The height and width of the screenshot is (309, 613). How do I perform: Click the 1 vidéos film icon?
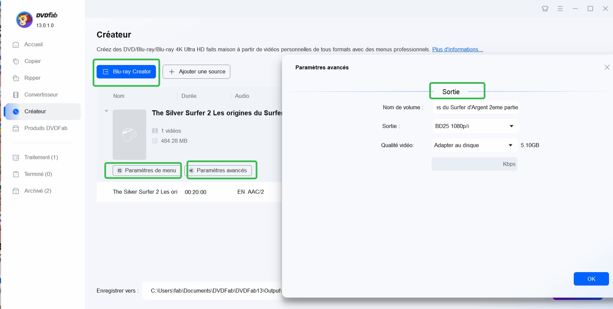[x=155, y=131]
